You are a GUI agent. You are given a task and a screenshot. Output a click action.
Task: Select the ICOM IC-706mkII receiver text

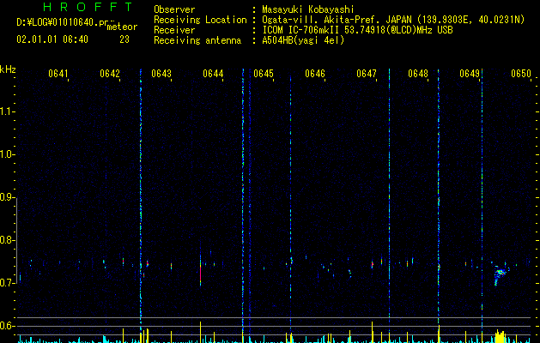click(x=301, y=30)
